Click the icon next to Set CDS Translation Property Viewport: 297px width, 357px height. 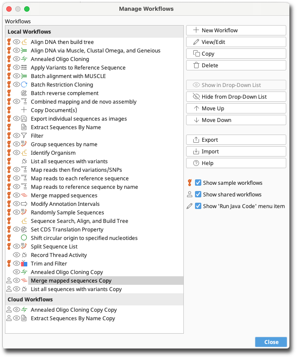pos(24,230)
